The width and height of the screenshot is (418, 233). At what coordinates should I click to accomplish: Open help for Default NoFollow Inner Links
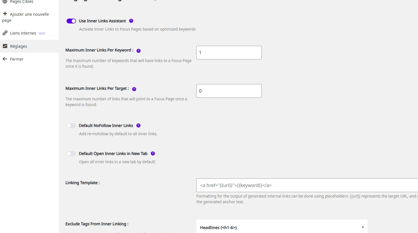(139, 126)
